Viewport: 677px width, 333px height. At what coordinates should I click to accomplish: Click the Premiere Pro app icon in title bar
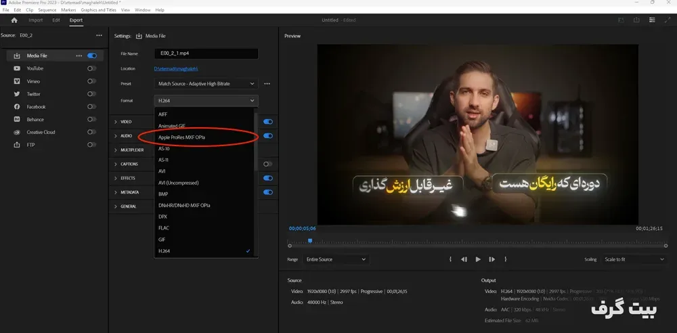[4, 2]
